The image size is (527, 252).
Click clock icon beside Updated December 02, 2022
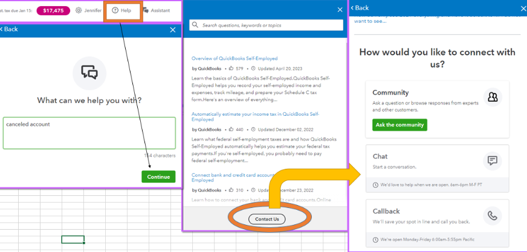click(253, 130)
